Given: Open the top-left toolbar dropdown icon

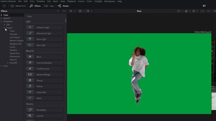Looking at the screenshot, I should point(4,6).
